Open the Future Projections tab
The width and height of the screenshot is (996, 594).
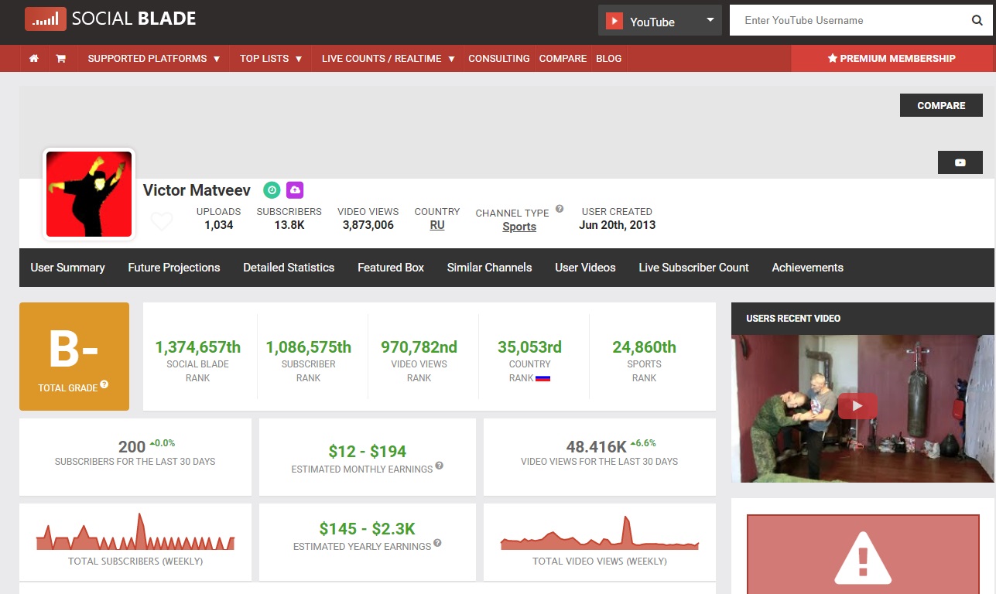[x=174, y=268]
